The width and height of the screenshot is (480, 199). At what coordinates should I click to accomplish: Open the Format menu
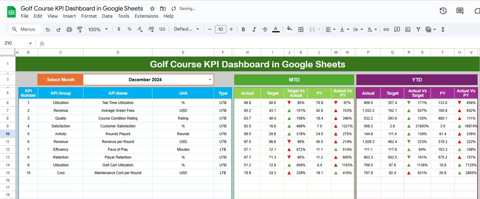click(x=89, y=16)
